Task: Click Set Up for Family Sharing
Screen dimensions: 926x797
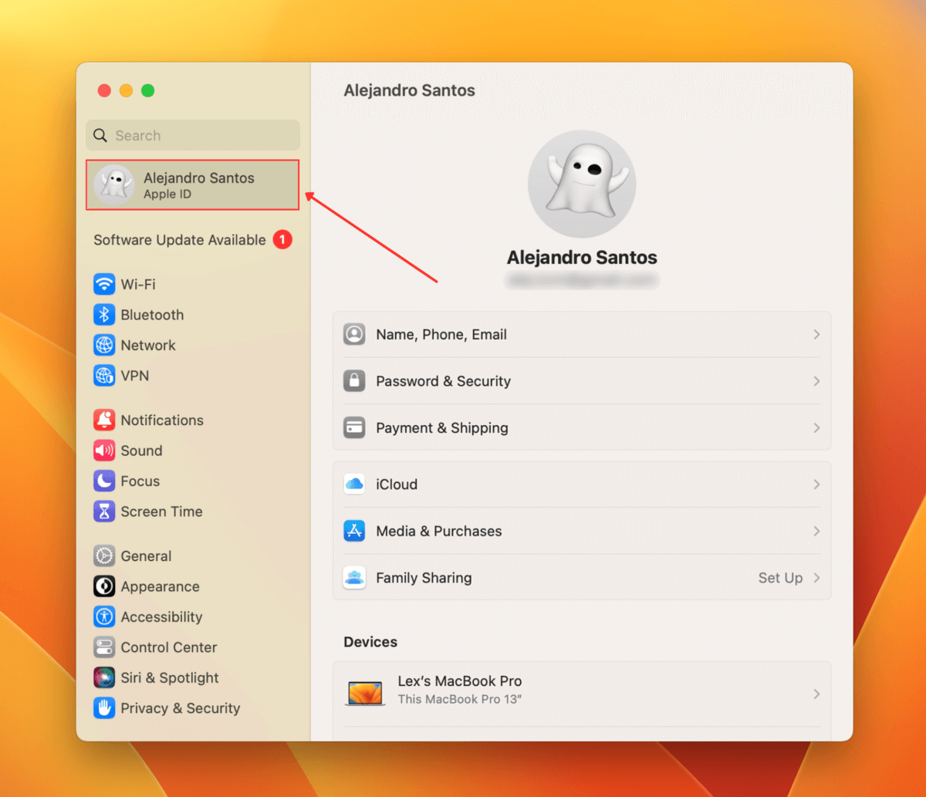Action: [780, 578]
